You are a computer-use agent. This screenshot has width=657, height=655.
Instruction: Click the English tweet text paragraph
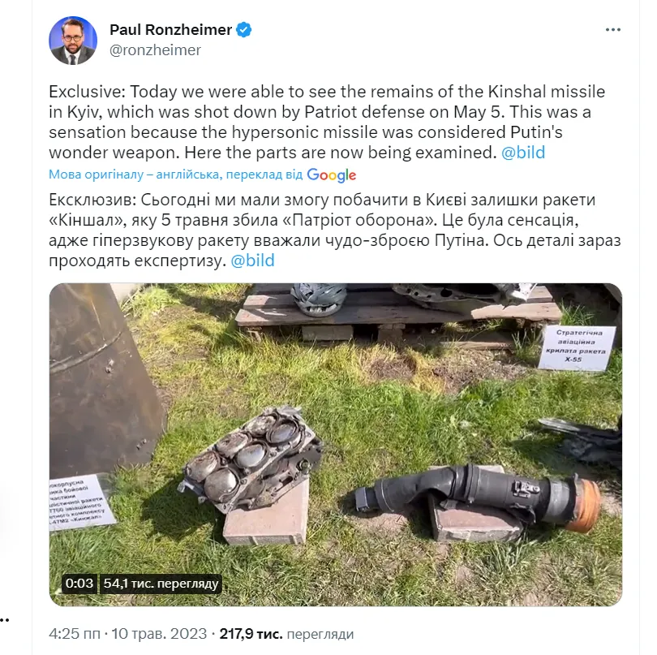click(x=327, y=122)
